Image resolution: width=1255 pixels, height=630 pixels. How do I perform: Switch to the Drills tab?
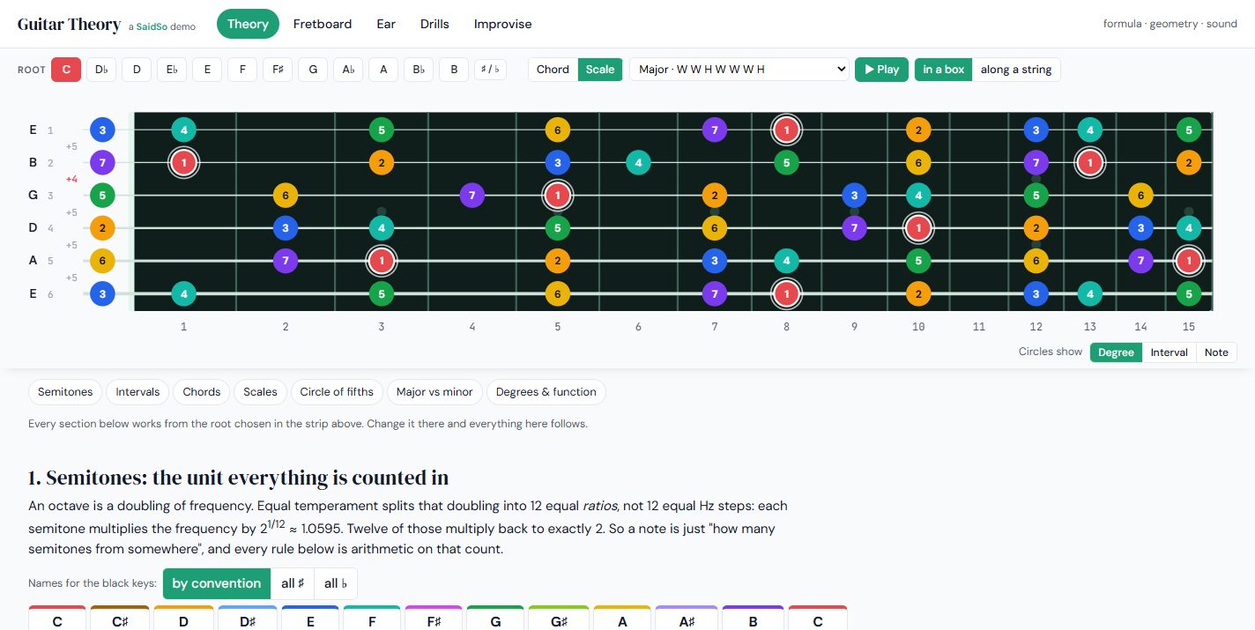pos(434,24)
